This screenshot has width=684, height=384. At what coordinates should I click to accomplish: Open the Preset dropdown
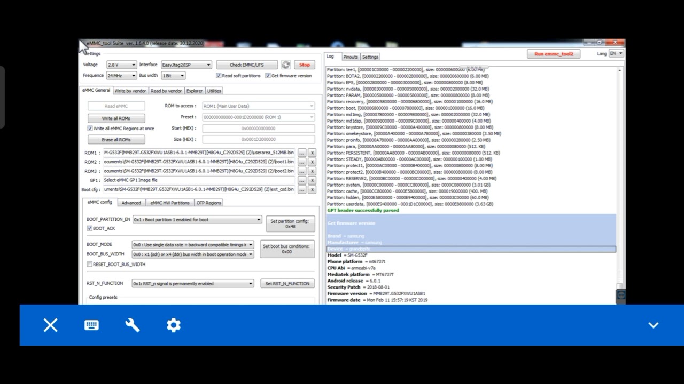(x=258, y=117)
